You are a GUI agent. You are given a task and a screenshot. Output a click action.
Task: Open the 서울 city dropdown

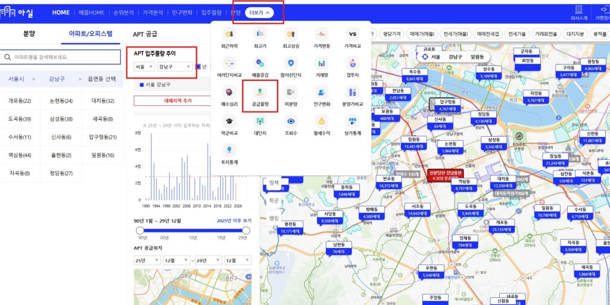click(x=144, y=67)
